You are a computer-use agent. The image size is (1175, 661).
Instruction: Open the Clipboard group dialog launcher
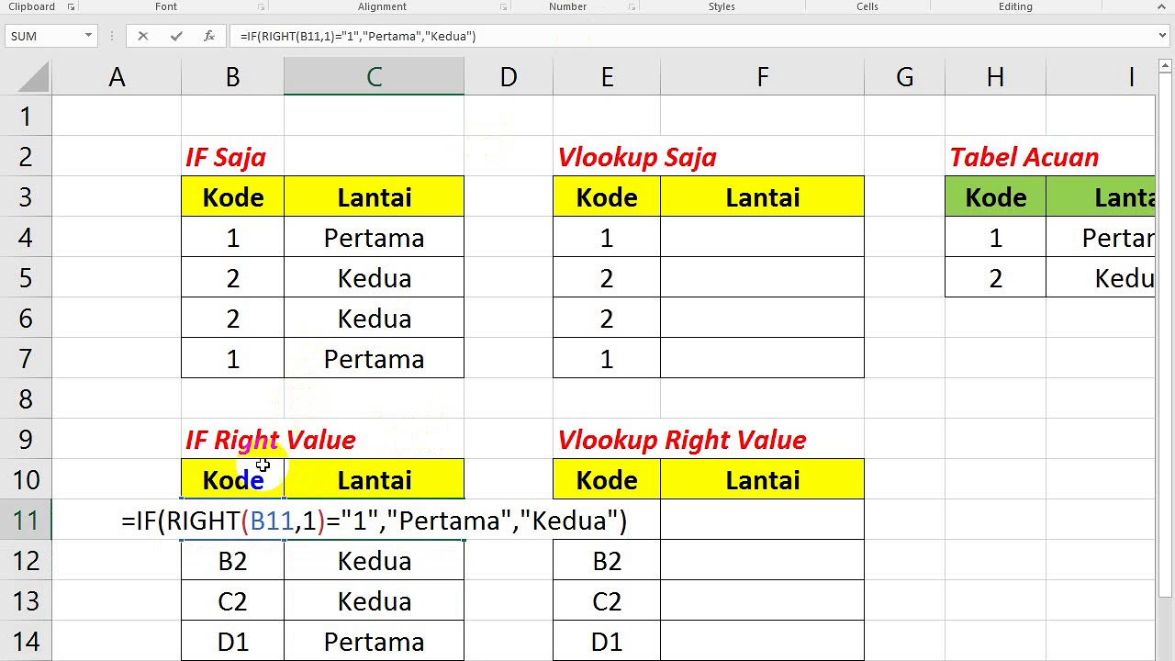click(71, 6)
